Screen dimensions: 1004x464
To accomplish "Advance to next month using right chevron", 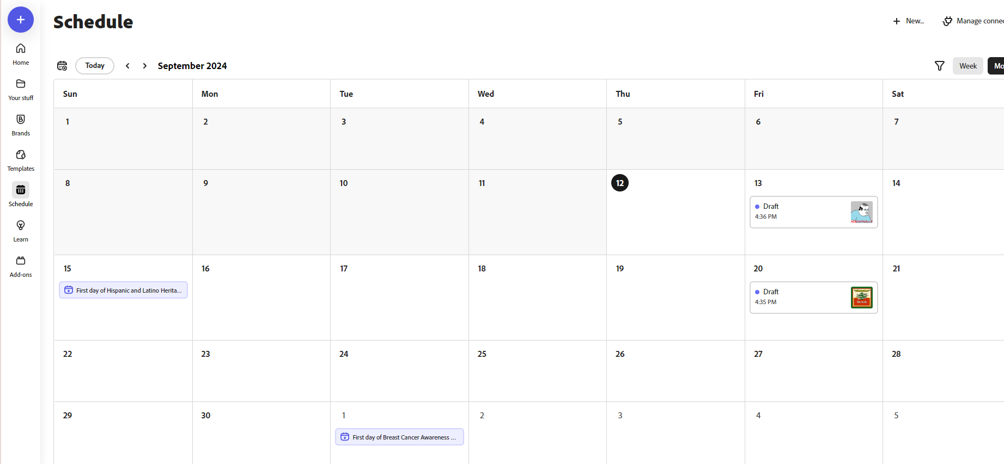I will [x=144, y=65].
